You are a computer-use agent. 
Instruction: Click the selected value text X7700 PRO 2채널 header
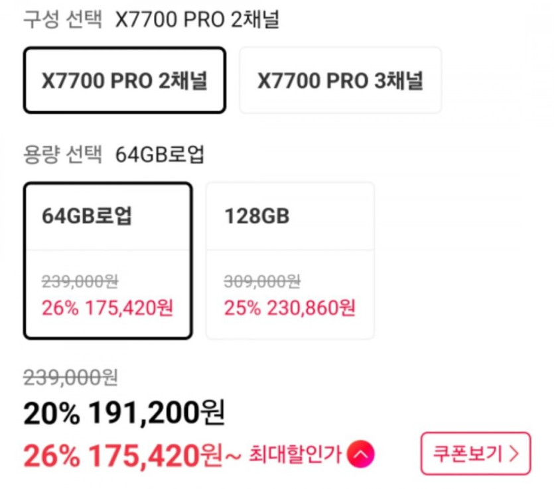point(197,20)
